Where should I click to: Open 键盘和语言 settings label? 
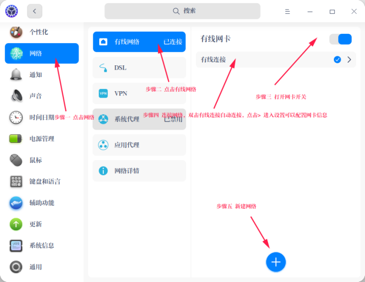45,181
